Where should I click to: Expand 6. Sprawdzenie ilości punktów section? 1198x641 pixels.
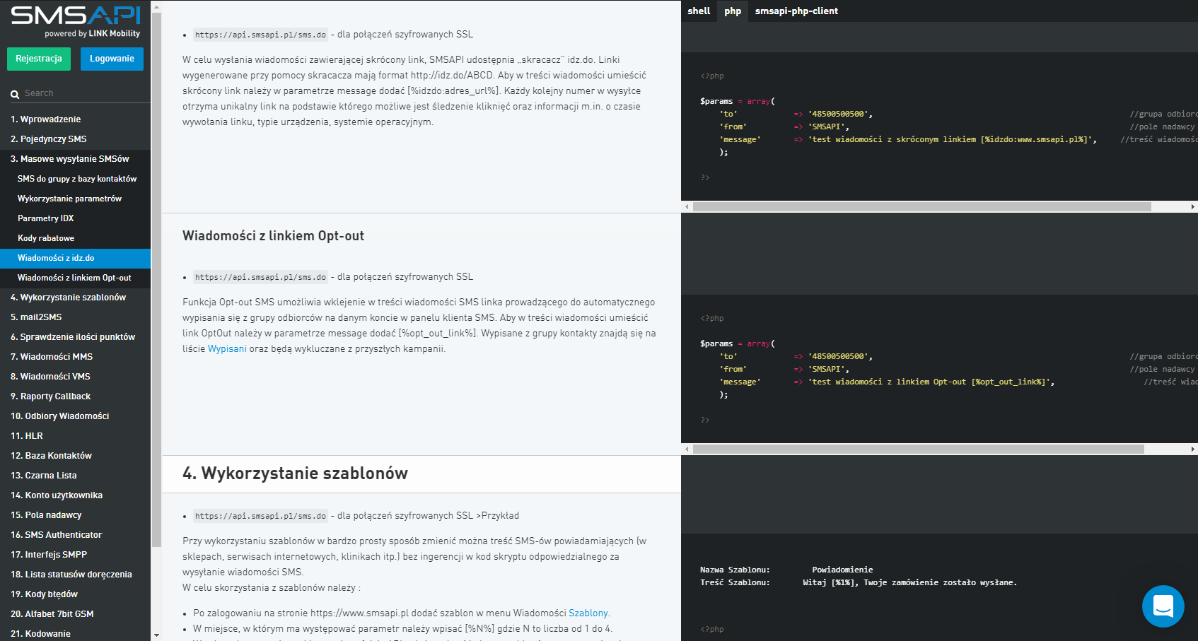point(75,337)
